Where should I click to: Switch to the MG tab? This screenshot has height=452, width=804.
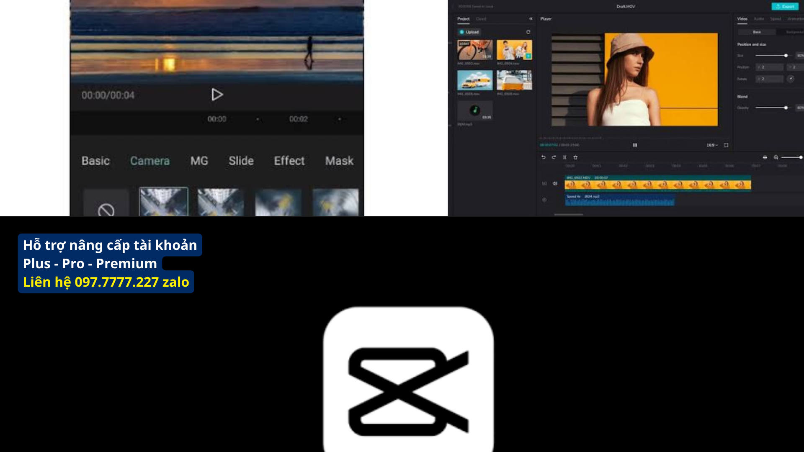point(199,161)
